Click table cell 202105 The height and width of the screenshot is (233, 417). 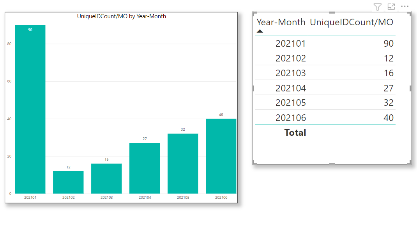coord(290,103)
